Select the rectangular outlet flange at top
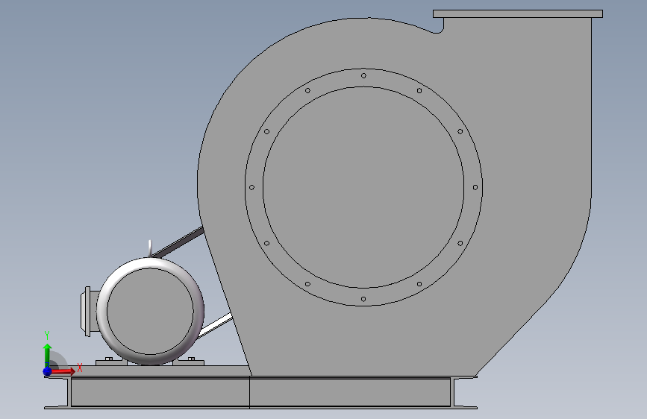647x419 pixels. pyautogui.click(x=518, y=14)
